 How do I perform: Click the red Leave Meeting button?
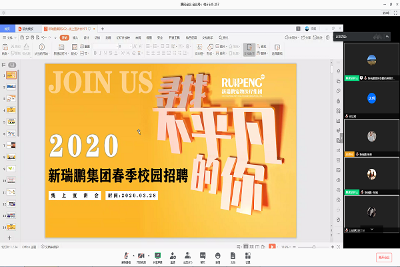pyautogui.click(x=385, y=256)
